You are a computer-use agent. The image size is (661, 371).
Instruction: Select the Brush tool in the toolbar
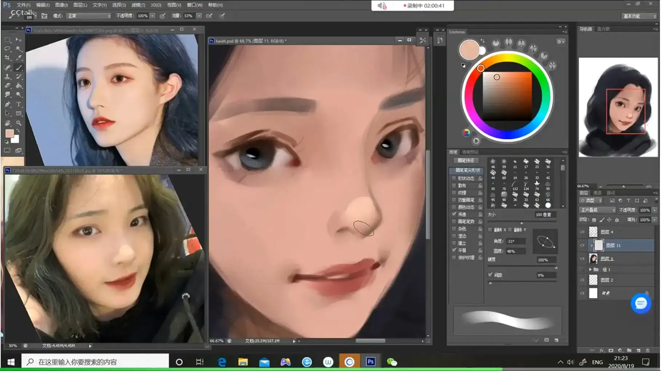pyautogui.click(x=19, y=67)
